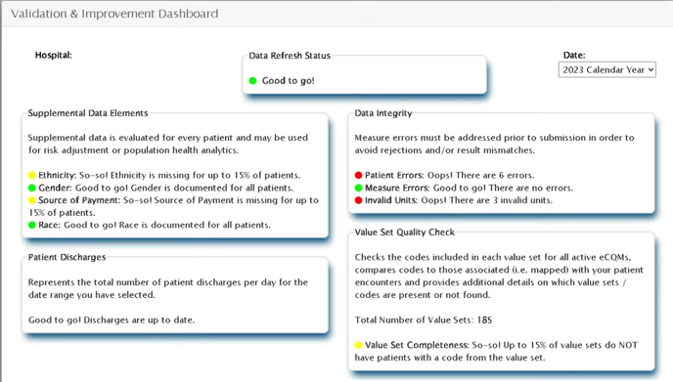Click the yellow Ethnicity status dot
Image resolution: width=673 pixels, height=382 pixels.
click(31, 175)
